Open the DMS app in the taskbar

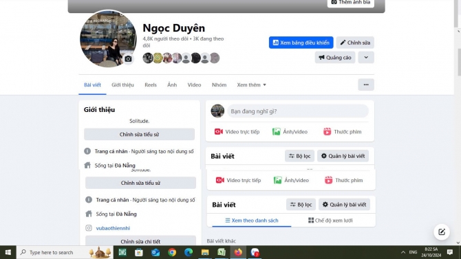122,252
